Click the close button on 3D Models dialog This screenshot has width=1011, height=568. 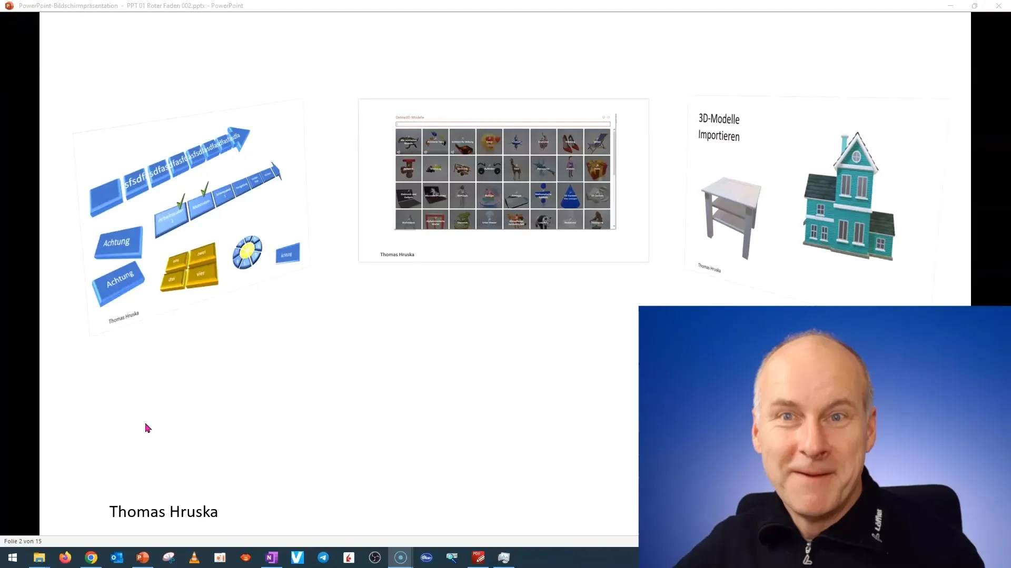coord(608,117)
